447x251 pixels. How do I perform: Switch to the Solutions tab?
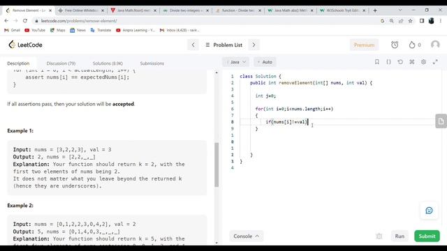(108, 63)
